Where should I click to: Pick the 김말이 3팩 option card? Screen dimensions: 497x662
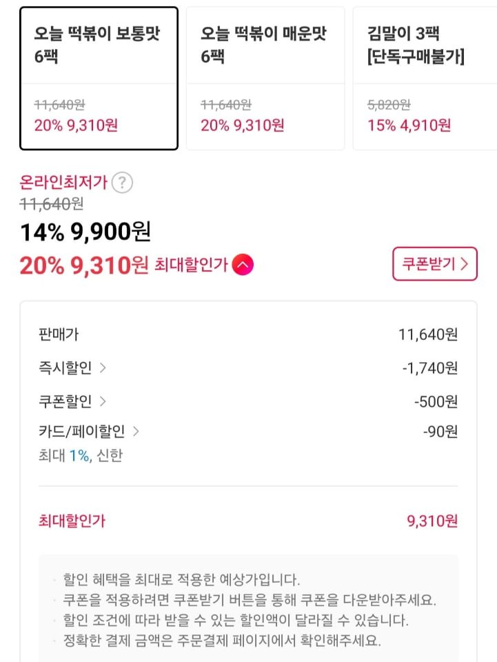[424, 78]
